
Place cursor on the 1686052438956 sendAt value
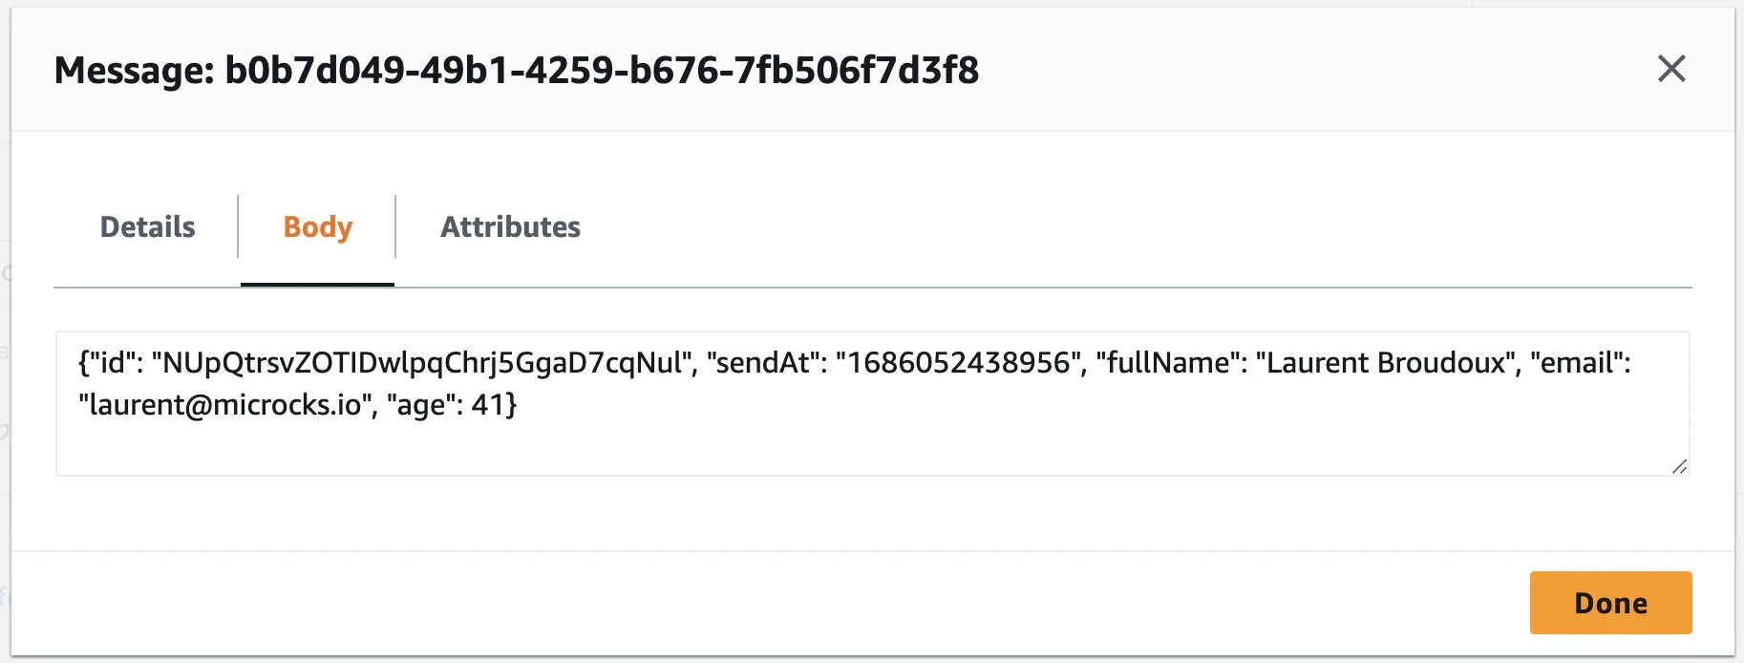(x=959, y=363)
